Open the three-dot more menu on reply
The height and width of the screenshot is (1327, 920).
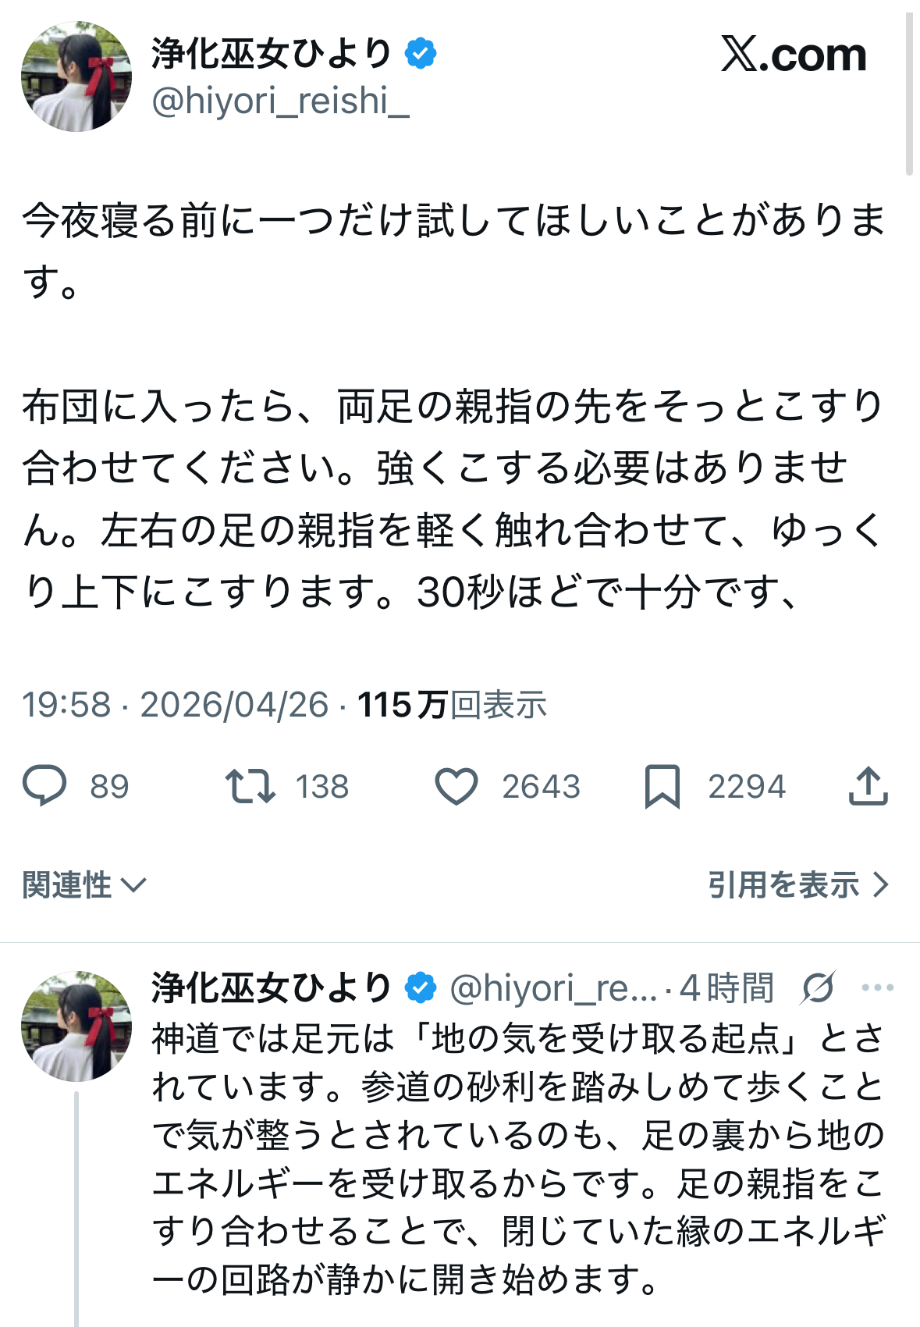click(877, 988)
